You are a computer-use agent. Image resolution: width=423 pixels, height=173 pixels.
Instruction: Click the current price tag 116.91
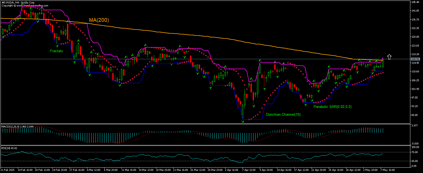coord(415,59)
